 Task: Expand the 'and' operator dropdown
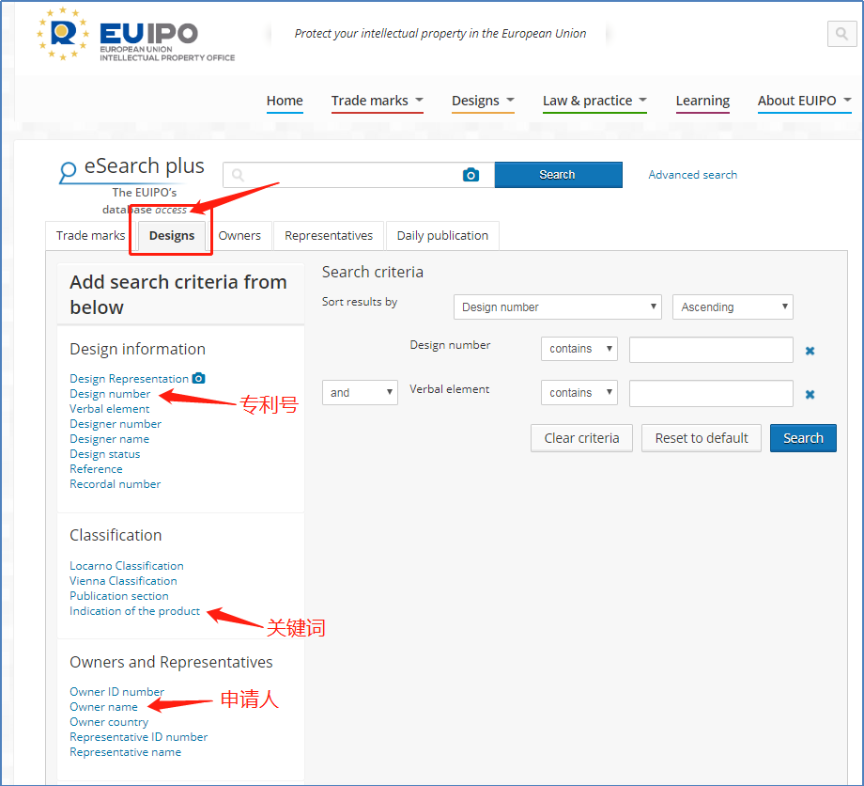click(360, 393)
